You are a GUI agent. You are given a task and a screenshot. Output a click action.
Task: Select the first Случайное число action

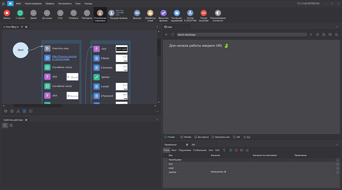[x=61, y=67]
